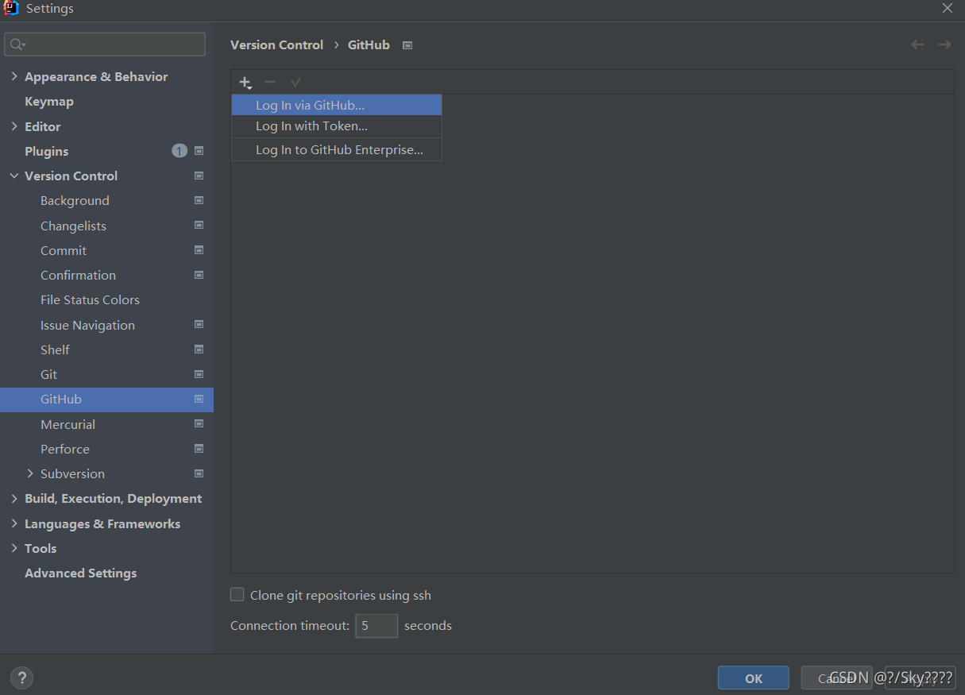Click the Cancel button

836,678
